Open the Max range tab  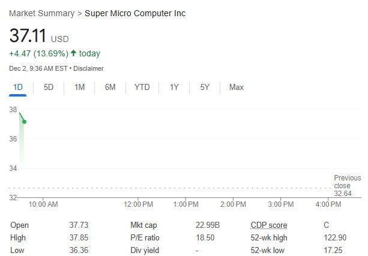pyautogui.click(x=236, y=88)
